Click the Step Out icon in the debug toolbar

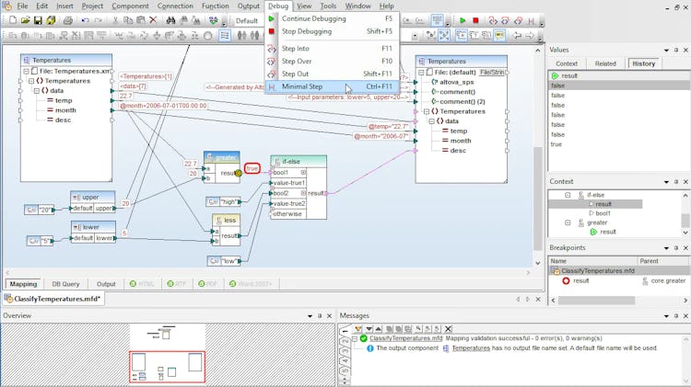[518, 20]
